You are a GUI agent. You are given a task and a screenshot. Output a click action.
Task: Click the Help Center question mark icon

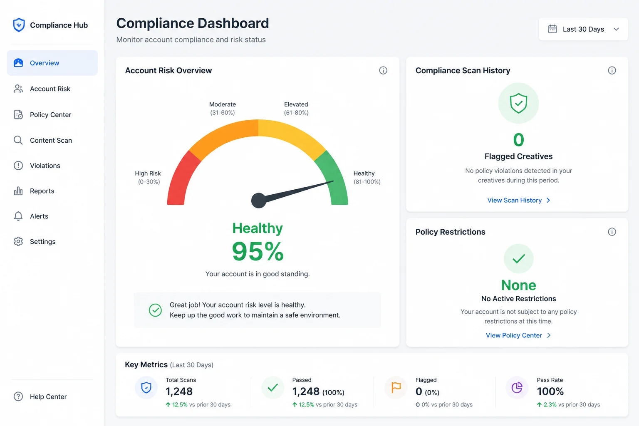18,396
